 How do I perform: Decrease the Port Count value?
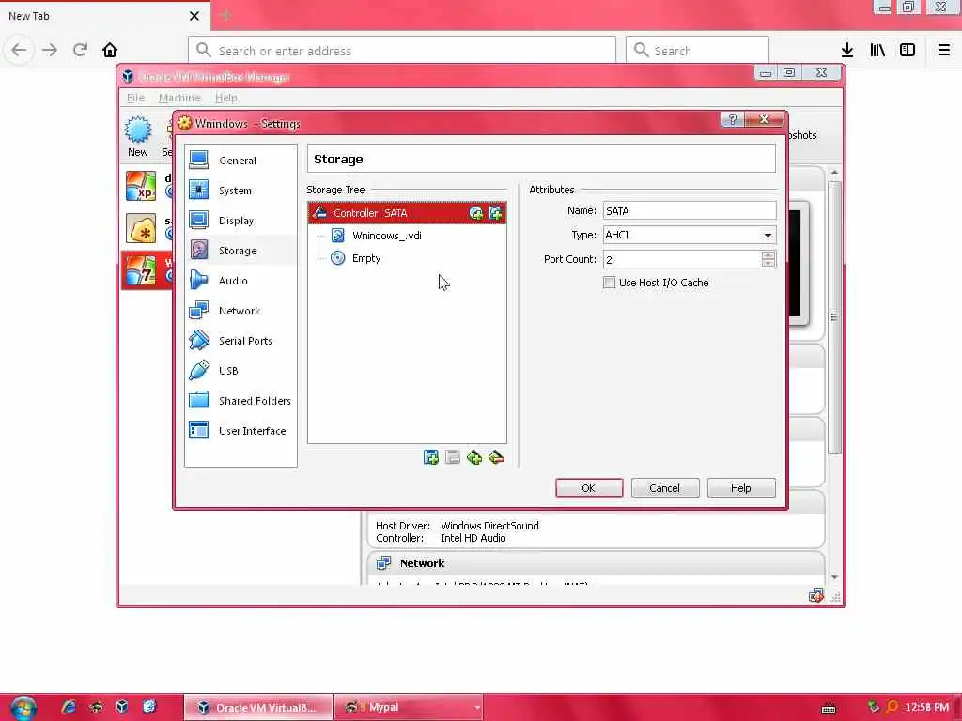pos(768,263)
